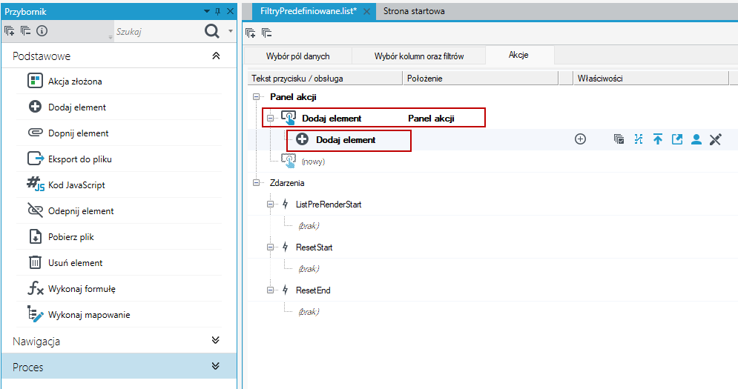This screenshot has height=389, width=738.
Task: Close the FiltryPredefiniowane.list tab
Action: tap(366, 12)
